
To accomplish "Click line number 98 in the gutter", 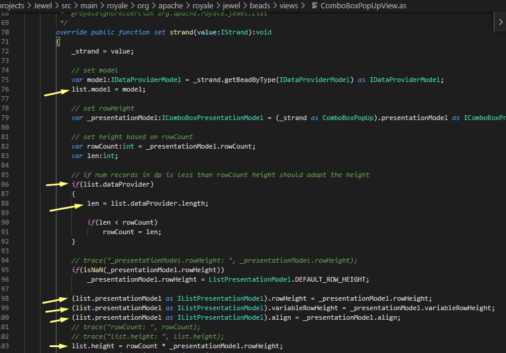I will (x=5, y=298).
